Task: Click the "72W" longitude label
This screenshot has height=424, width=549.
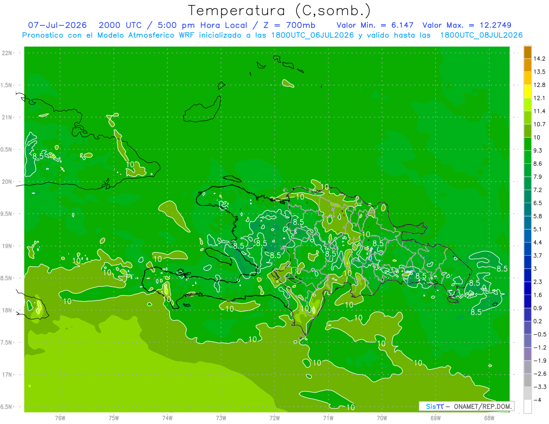Action: 274,418
